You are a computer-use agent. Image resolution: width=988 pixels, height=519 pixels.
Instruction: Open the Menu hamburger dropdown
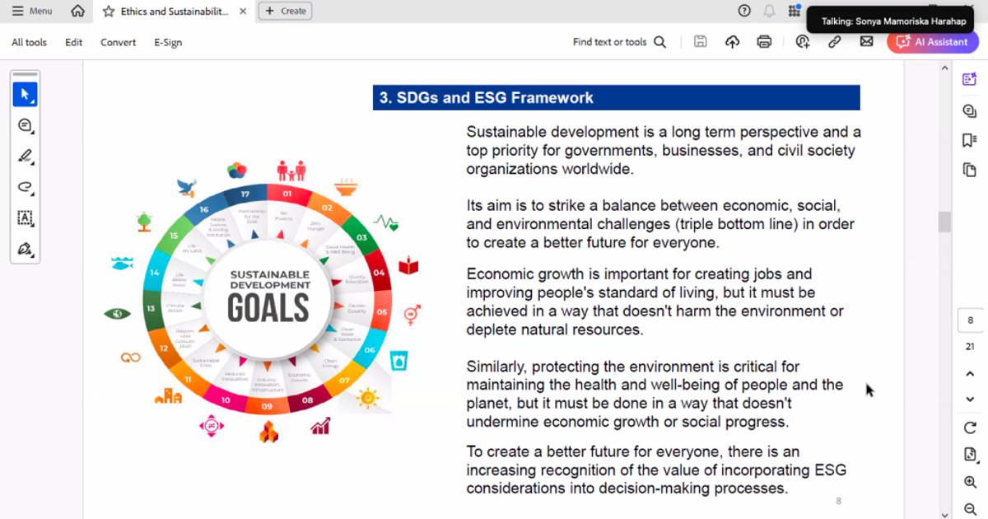(x=32, y=11)
